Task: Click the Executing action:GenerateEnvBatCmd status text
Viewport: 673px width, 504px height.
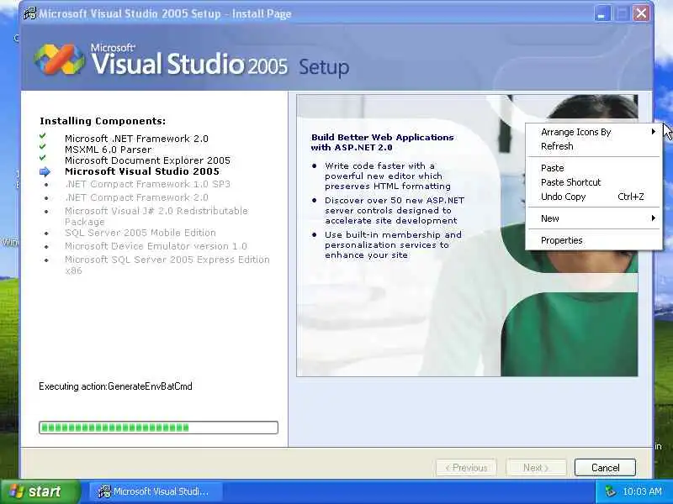Action: coord(115,386)
